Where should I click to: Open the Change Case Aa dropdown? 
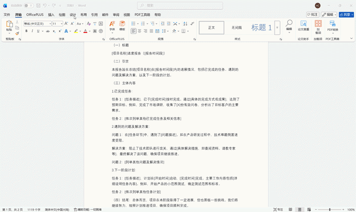click(x=80, y=24)
